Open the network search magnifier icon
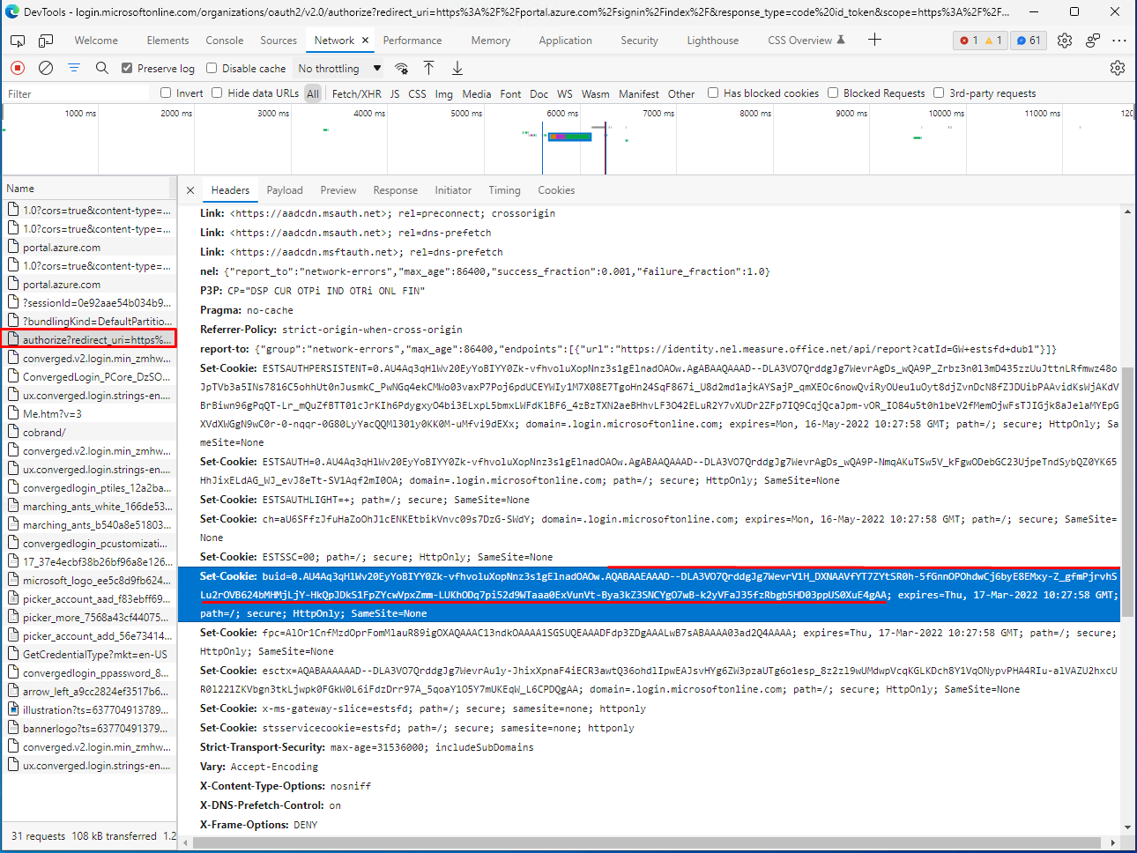Viewport: 1137px width, 853px height. click(x=102, y=68)
